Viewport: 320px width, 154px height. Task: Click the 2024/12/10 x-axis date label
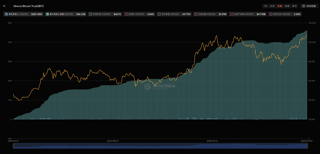(212, 141)
